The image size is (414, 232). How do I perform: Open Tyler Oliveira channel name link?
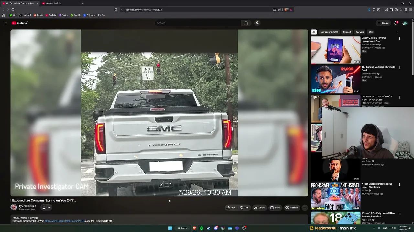[x=26, y=206]
